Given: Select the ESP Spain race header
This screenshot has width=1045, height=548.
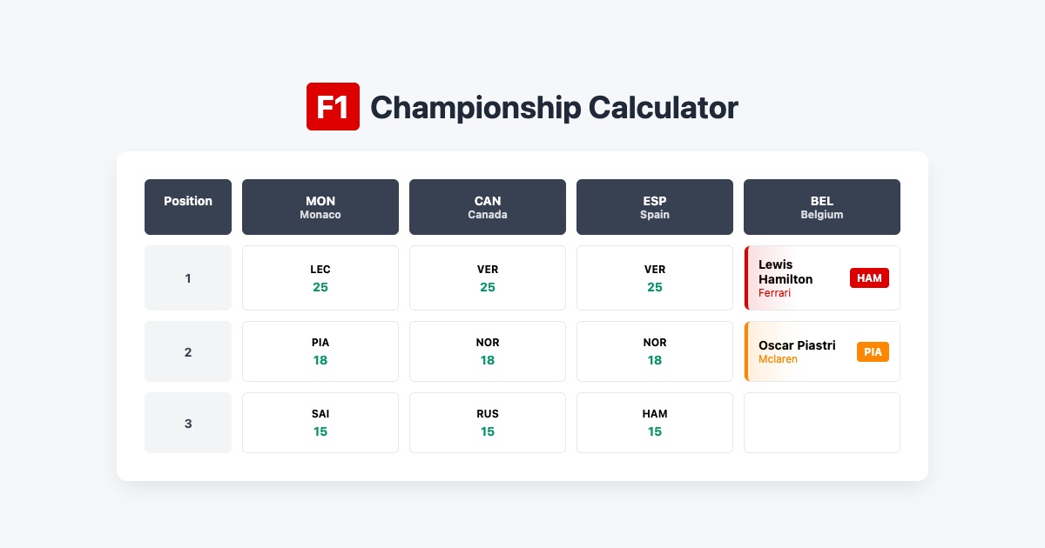Looking at the screenshot, I should pyautogui.click(x=655, y=207).
